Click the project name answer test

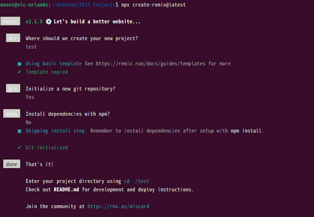coord(31,47)
